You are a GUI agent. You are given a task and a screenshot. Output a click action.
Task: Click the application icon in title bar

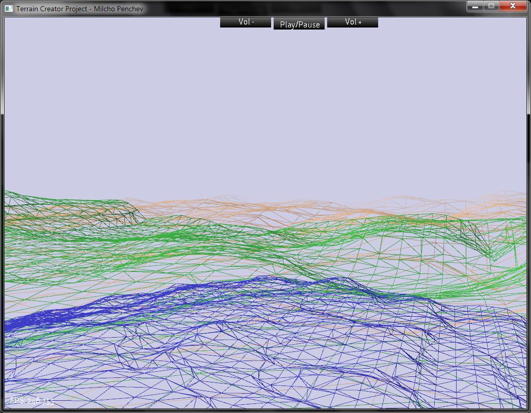click(9, 9)
